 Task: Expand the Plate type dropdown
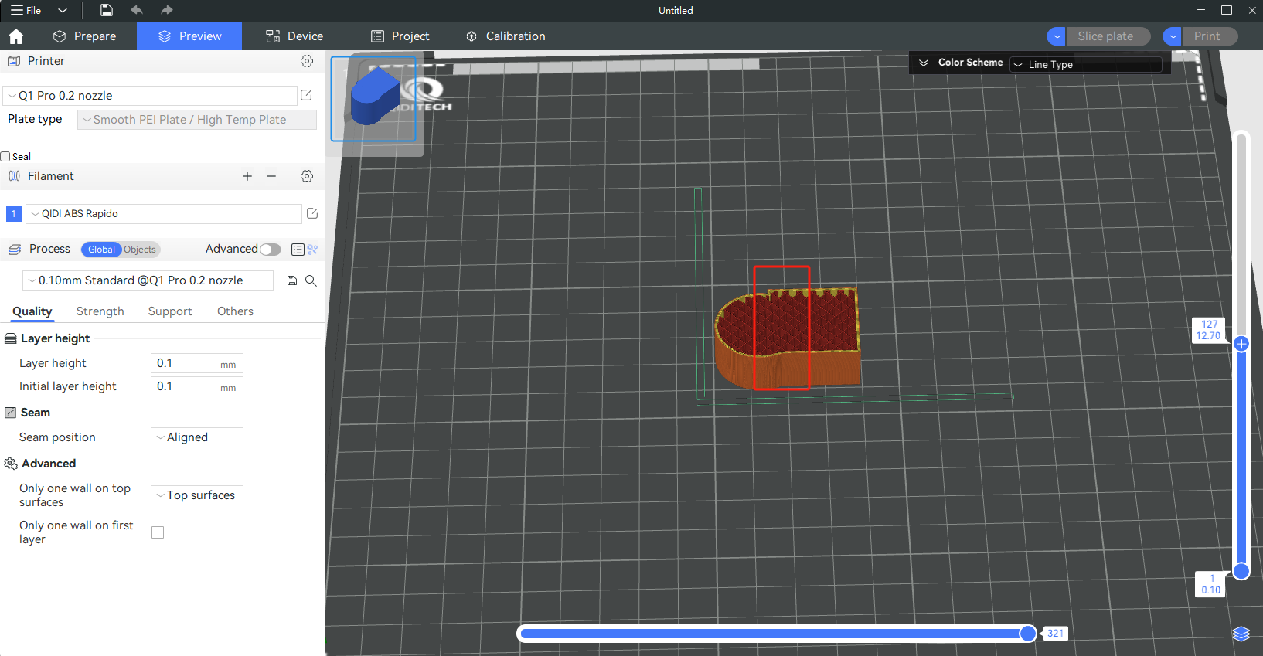pyautogui.click(x=196, y=120)
